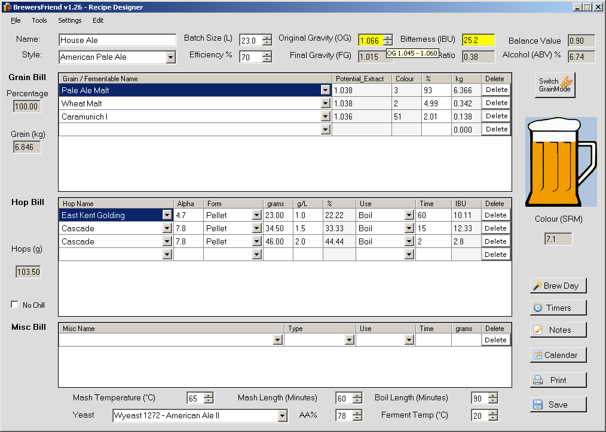Delete the East Kent Golding hop row

[x=495, y=215]
